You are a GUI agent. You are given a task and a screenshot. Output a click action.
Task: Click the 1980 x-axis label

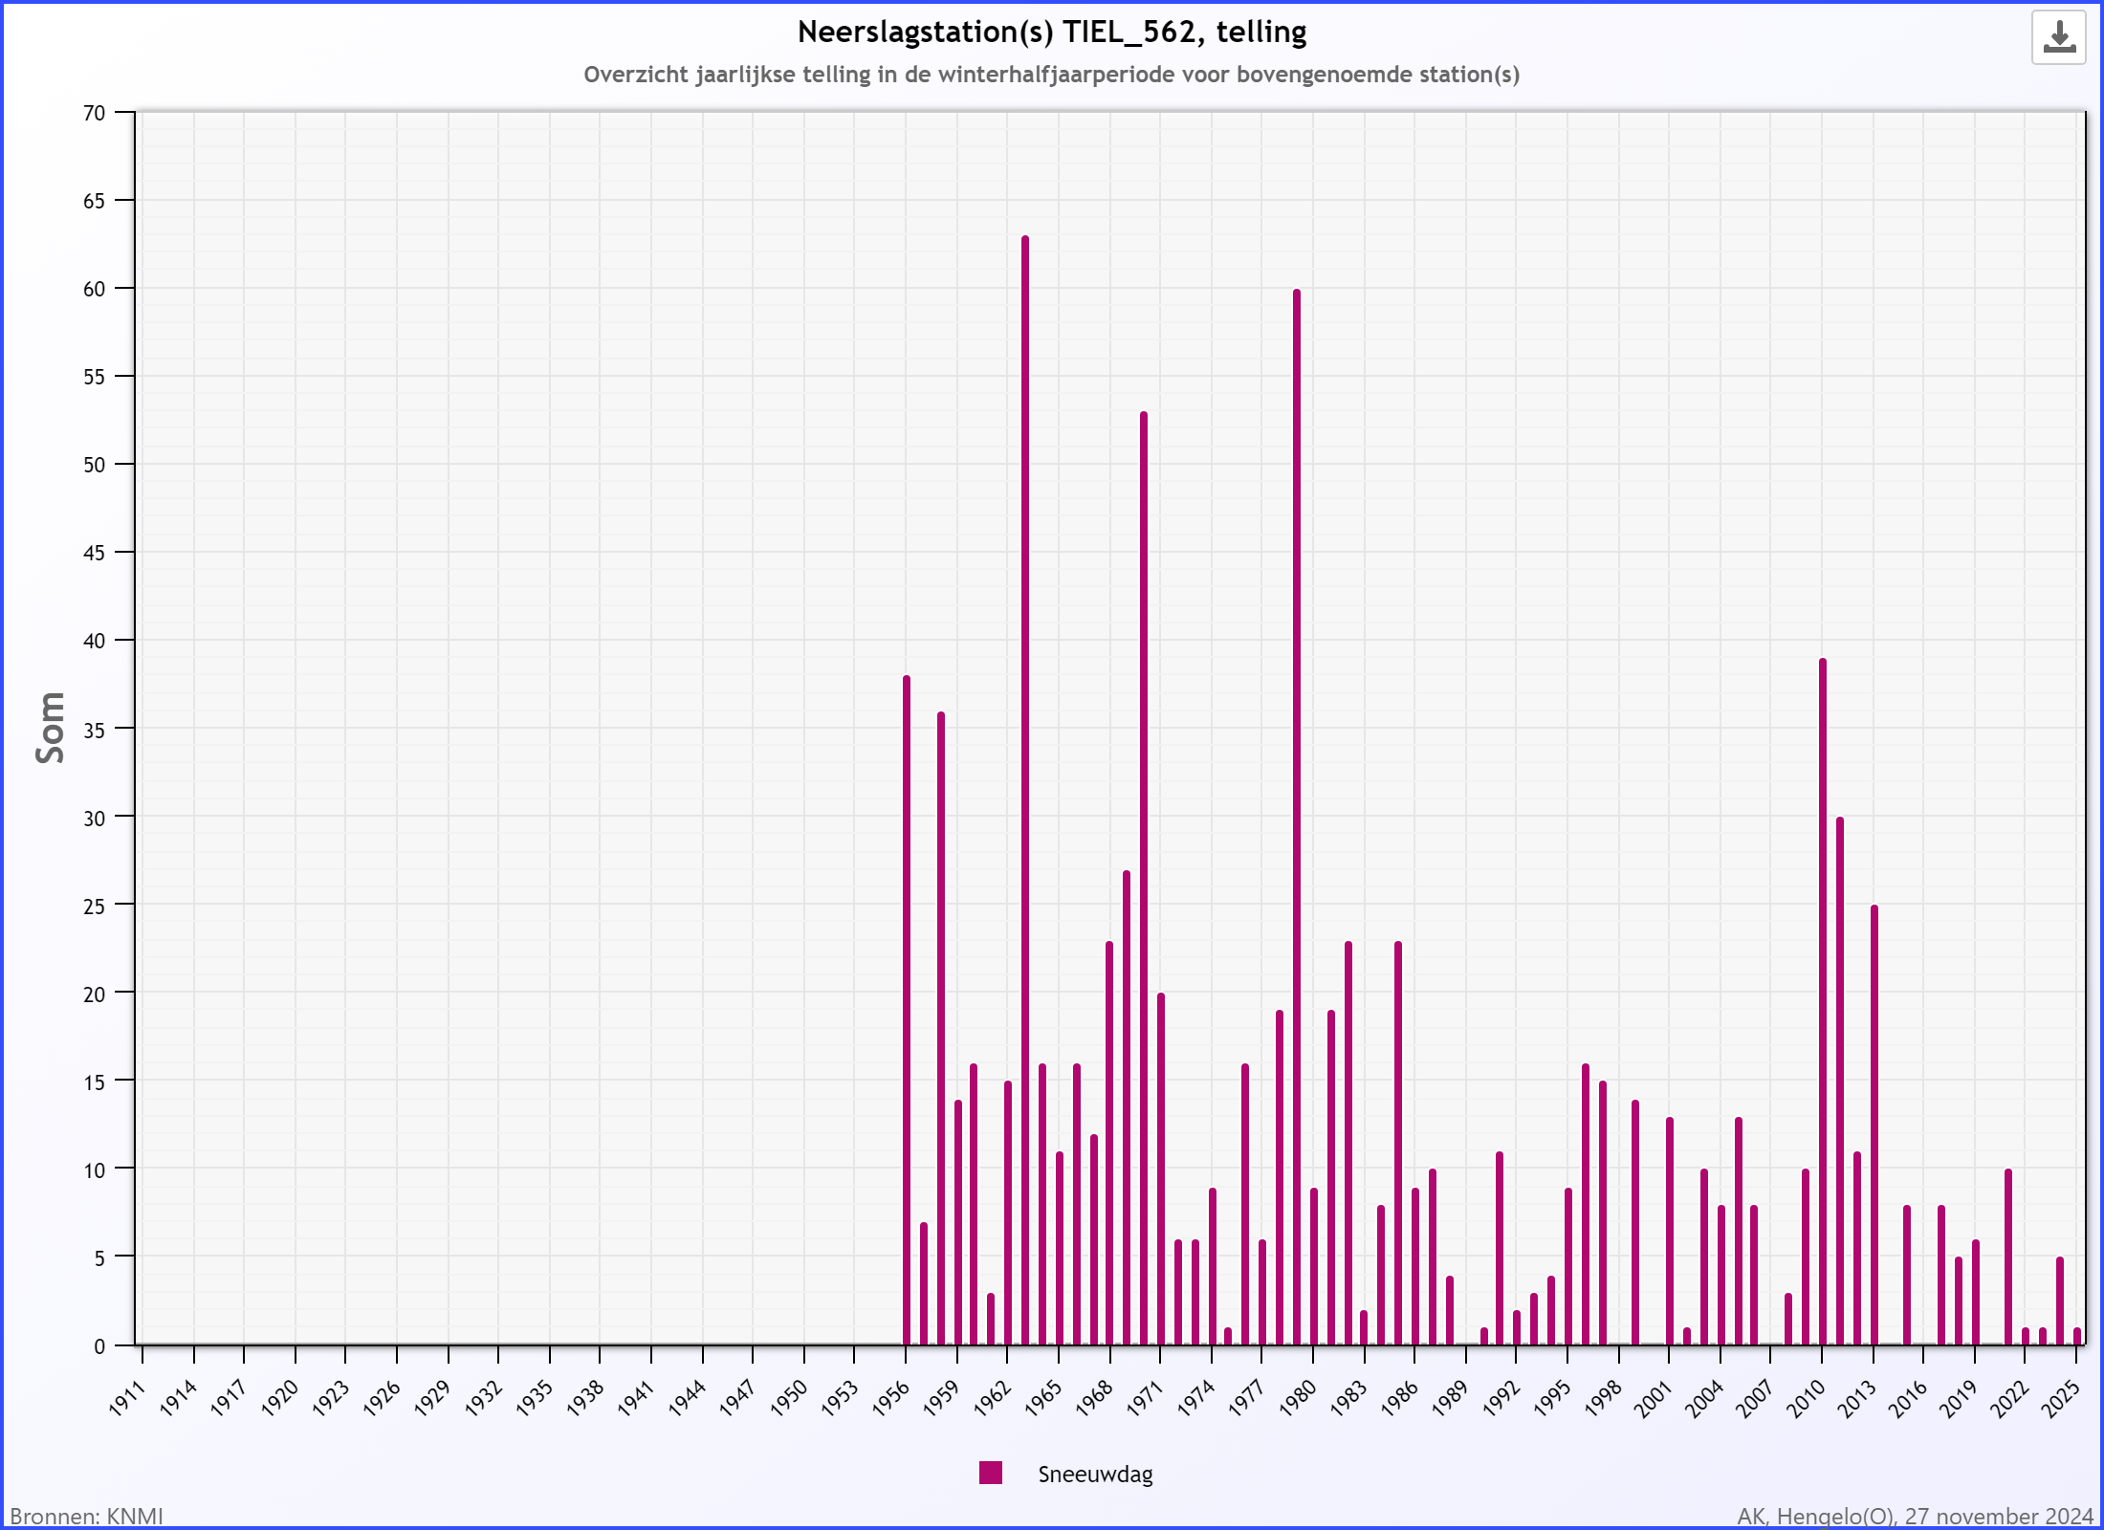tap(1299, 1398)
